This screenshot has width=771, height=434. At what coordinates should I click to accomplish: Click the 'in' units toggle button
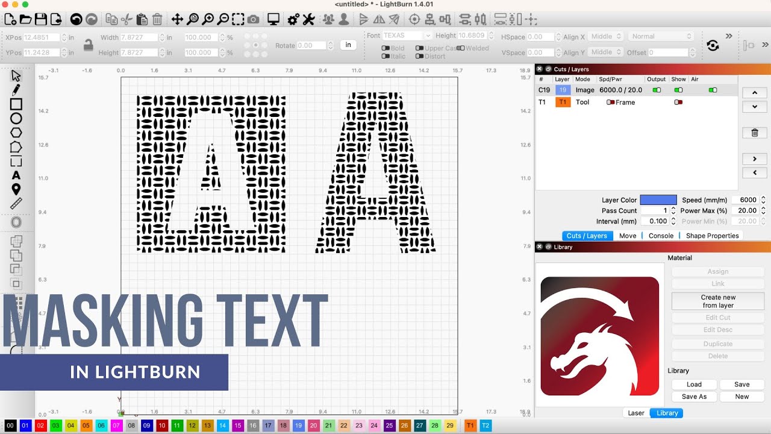pos(348,45)
